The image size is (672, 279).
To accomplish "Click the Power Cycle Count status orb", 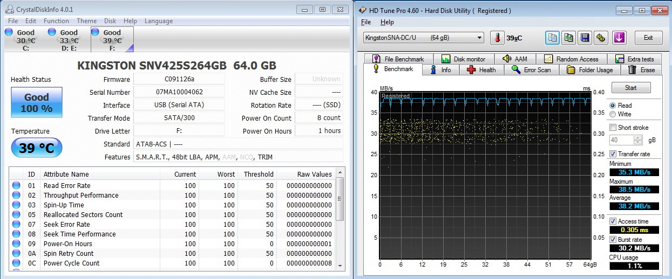I will click(x=16, y=263).
